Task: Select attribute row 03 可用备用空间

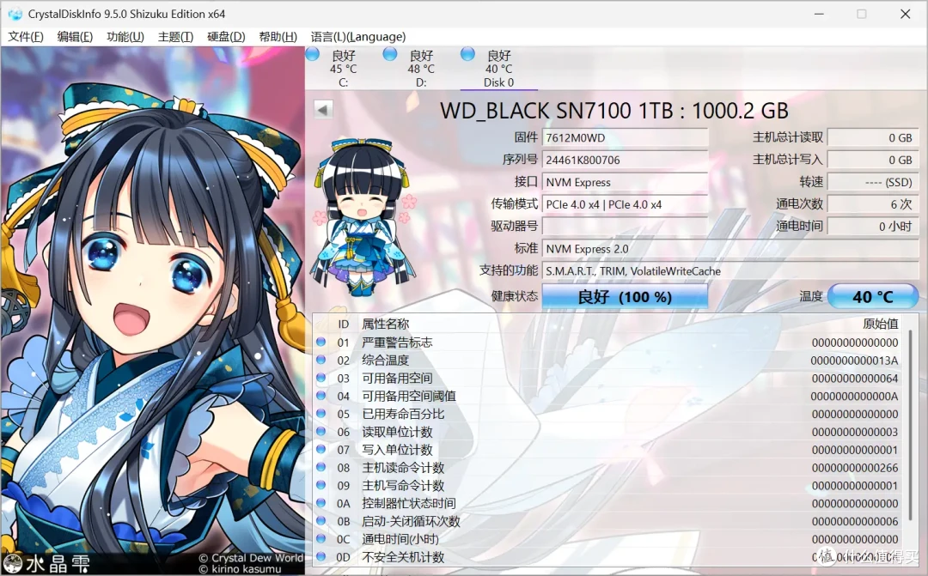Action: 607,379
